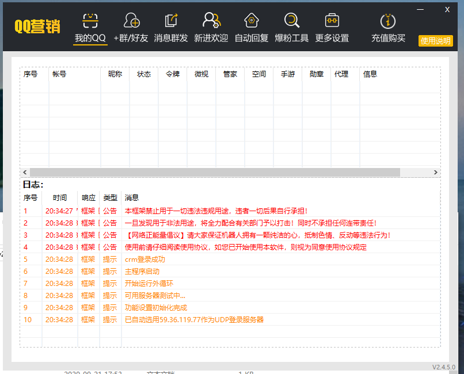Select the 可用服务器测试中 log entry

click(x=230, y=295)
